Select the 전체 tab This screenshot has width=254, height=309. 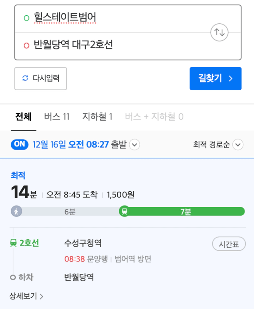pos(23,117)
